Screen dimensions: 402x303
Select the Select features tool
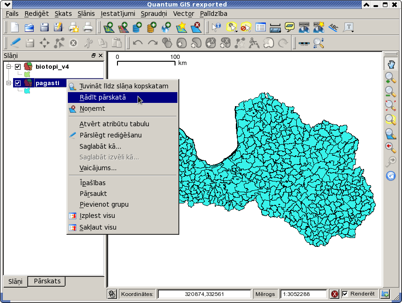coord(232,27)
